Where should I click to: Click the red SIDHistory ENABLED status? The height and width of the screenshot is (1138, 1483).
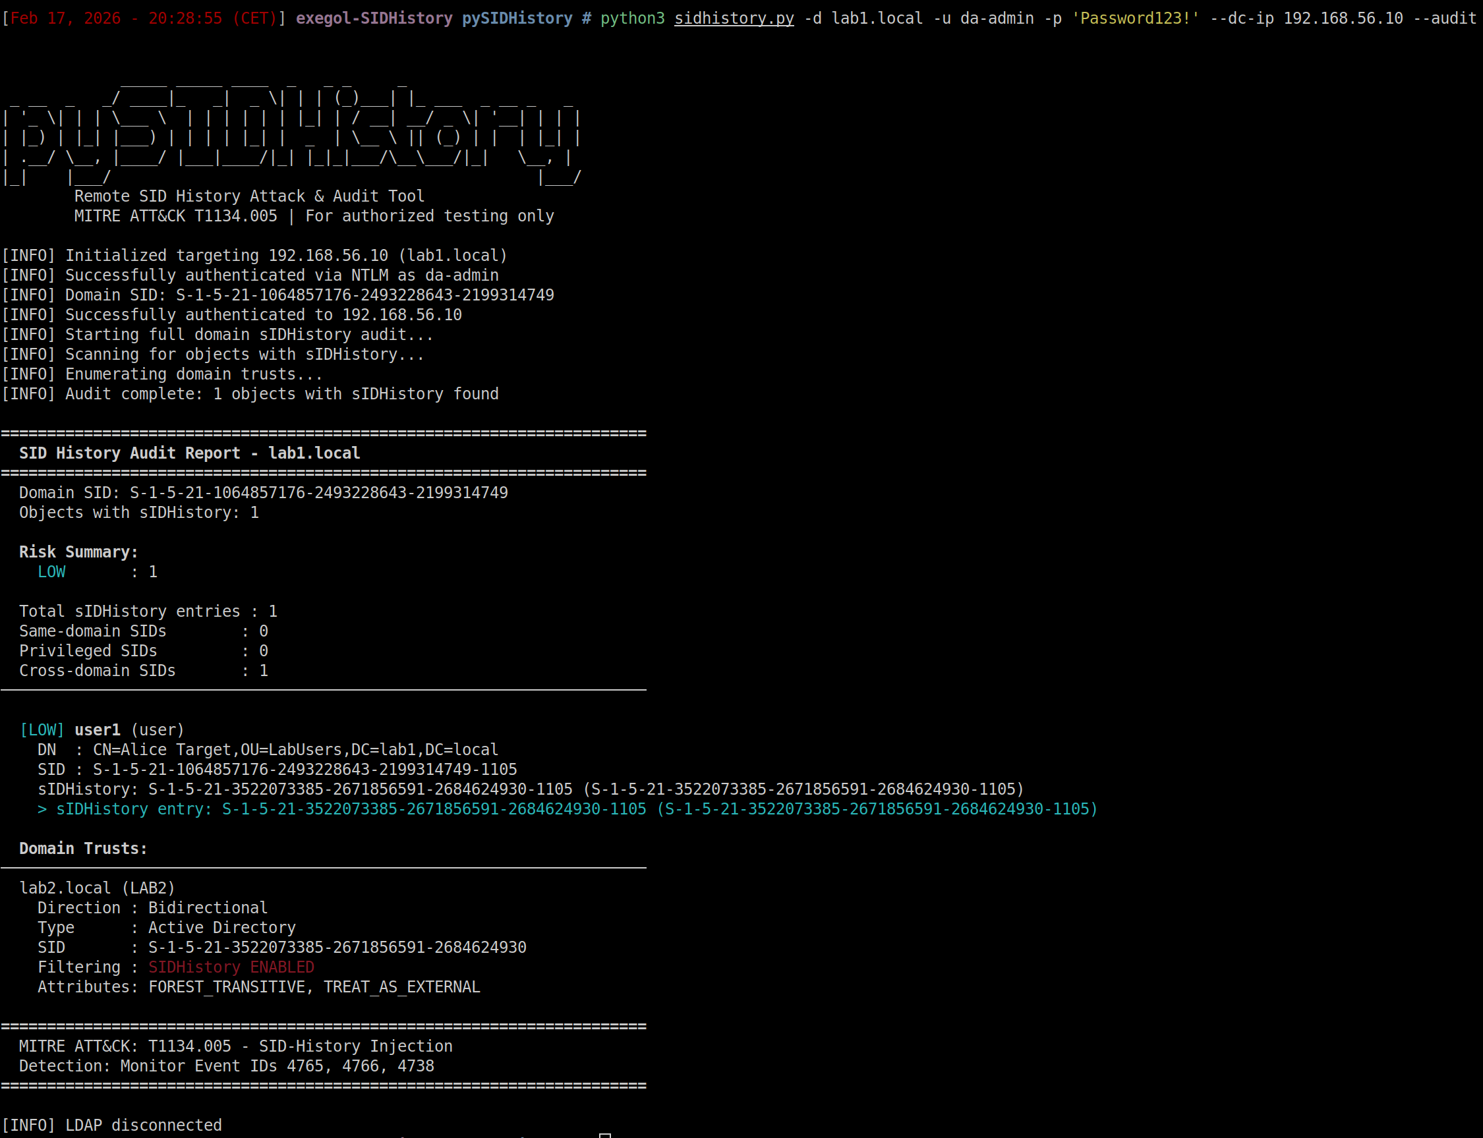point(231,967)
